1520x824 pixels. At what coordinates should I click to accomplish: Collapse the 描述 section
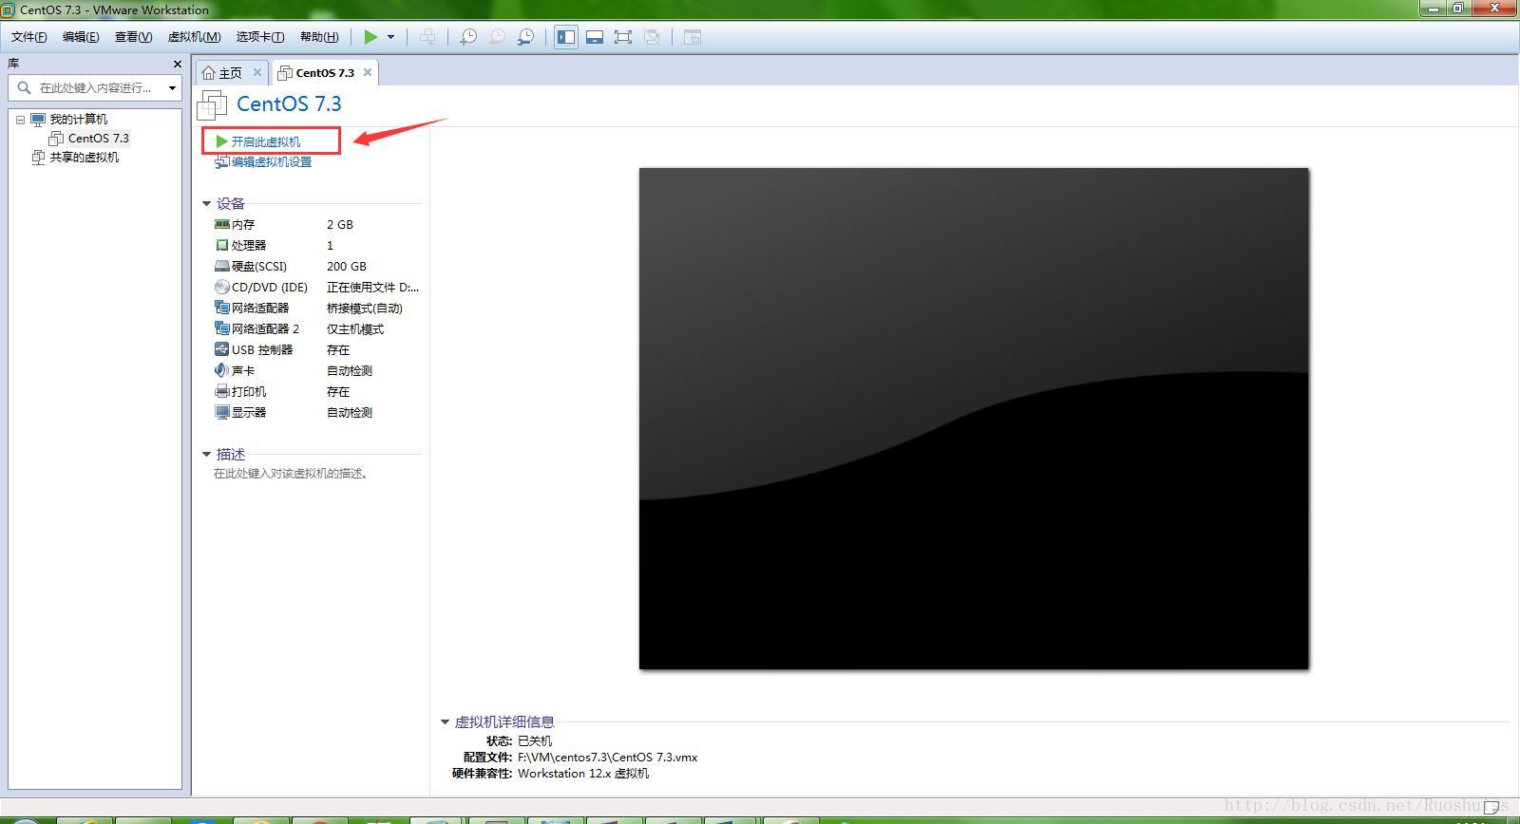click(x=206, y=454)
